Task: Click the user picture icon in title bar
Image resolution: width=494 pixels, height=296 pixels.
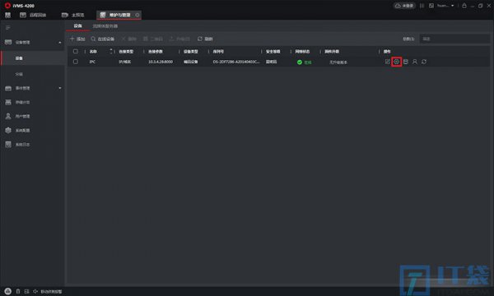Action: (431, 6)
